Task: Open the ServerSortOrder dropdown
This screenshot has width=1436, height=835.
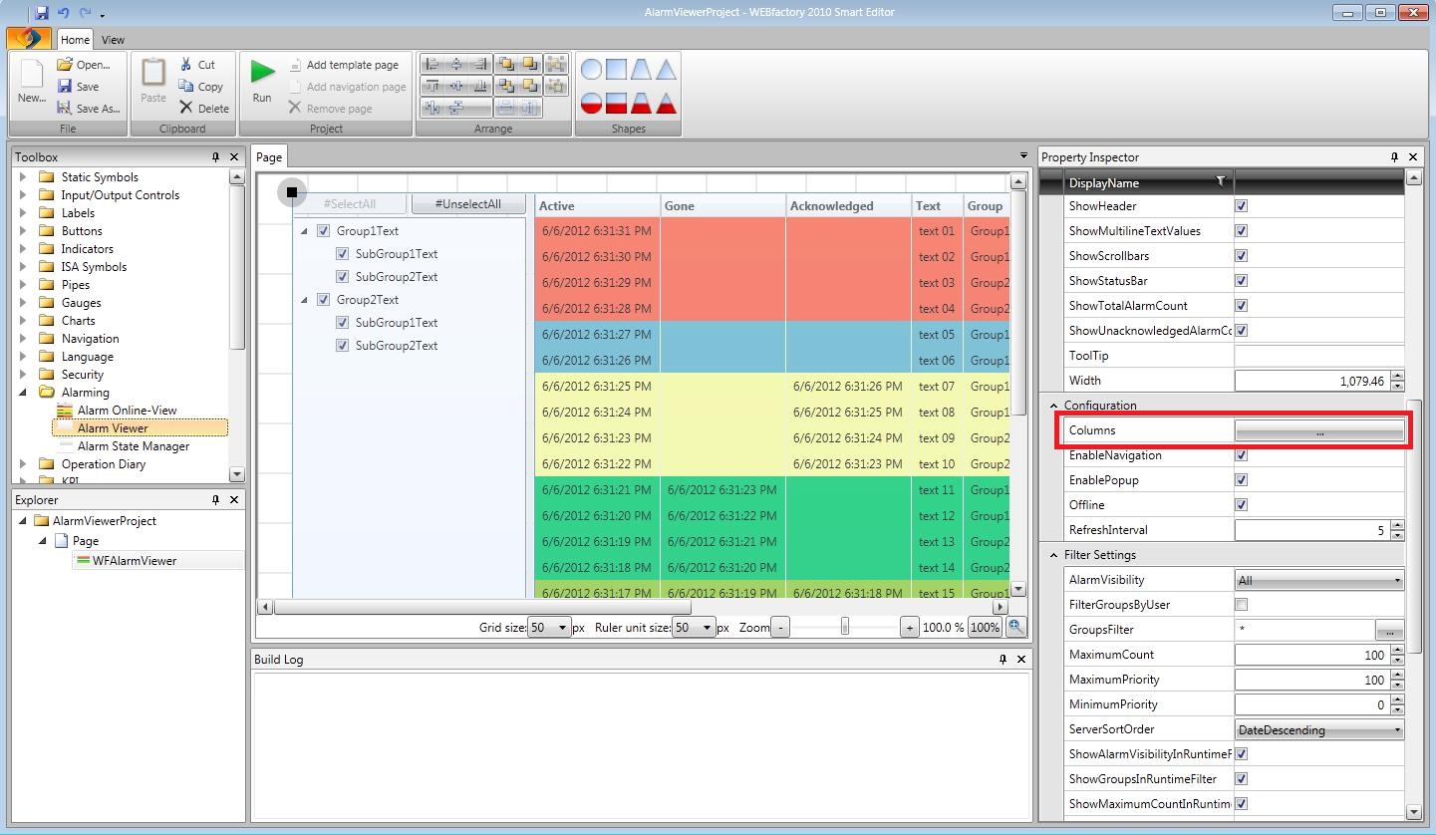Action: (1318, 729)
